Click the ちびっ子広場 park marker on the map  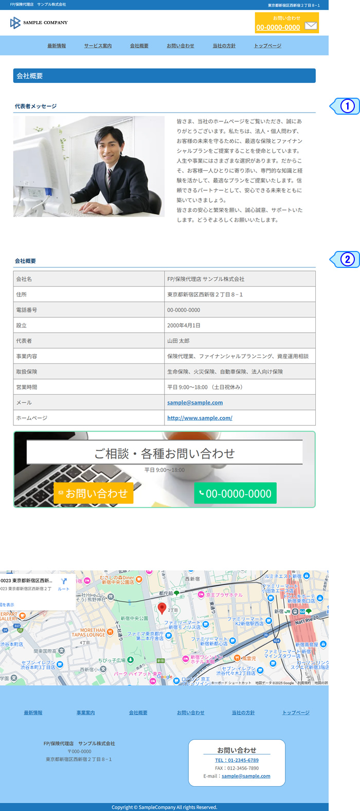(131, 660)
